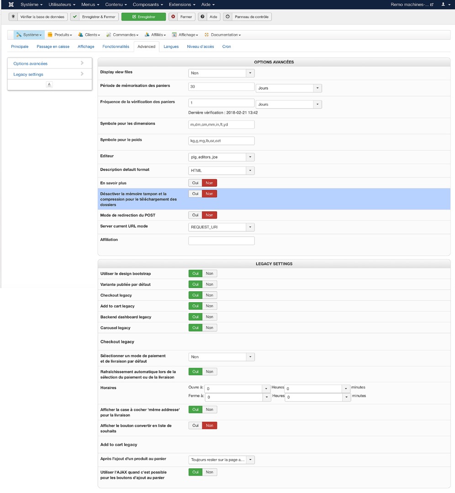Switch to Passage en caisse tab
This screenshot has height=493, width=455.
[x=53, y=47]
